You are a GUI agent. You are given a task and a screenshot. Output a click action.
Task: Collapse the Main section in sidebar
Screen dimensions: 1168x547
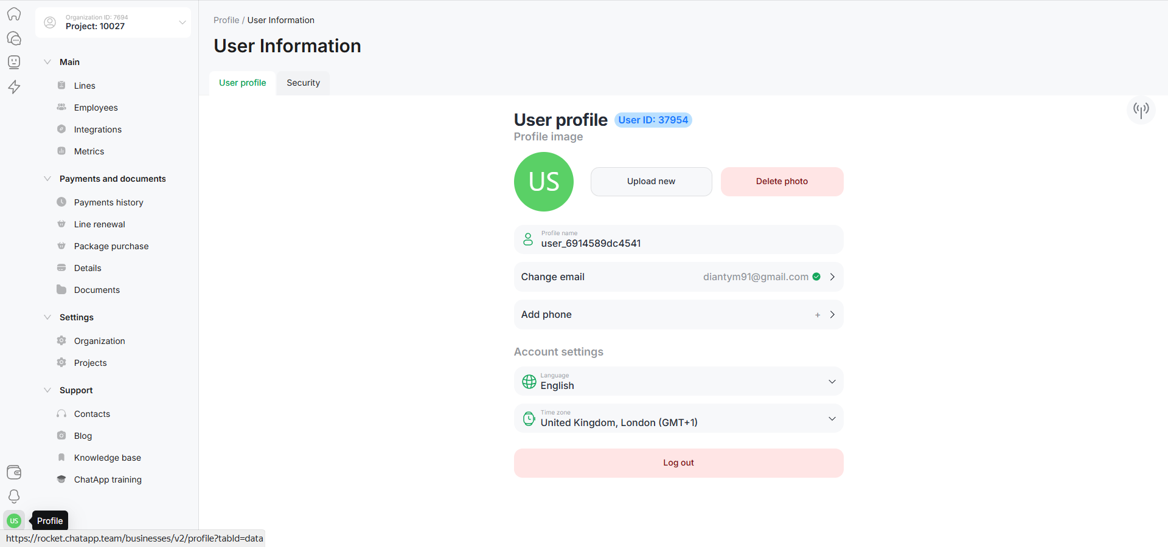[x=47, y=62]
